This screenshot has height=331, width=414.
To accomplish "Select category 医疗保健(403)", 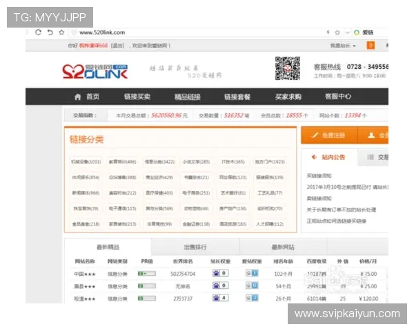I will click(x=159, y=193).
